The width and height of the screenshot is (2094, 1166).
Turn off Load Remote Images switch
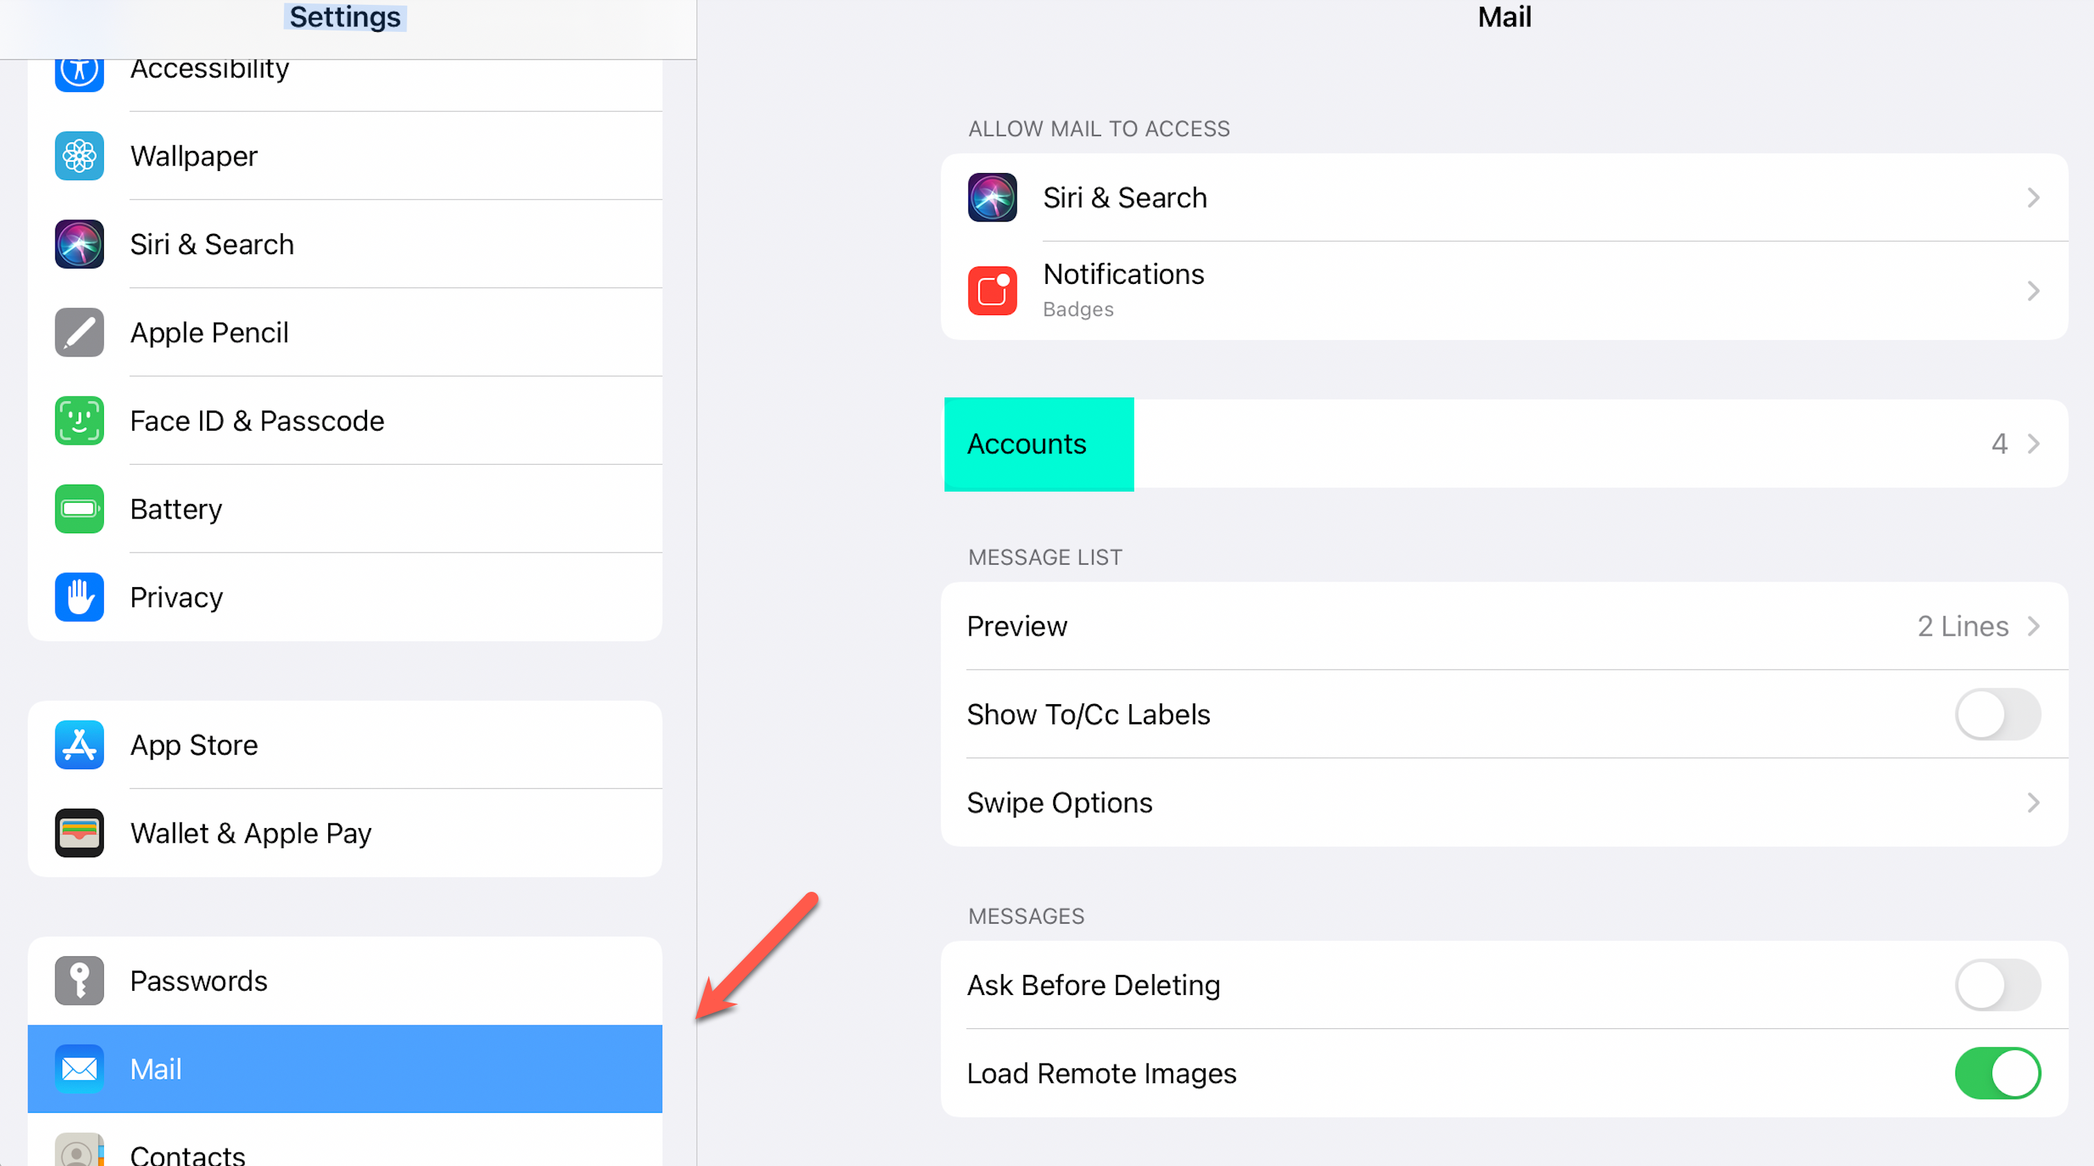[1997, 1073]
